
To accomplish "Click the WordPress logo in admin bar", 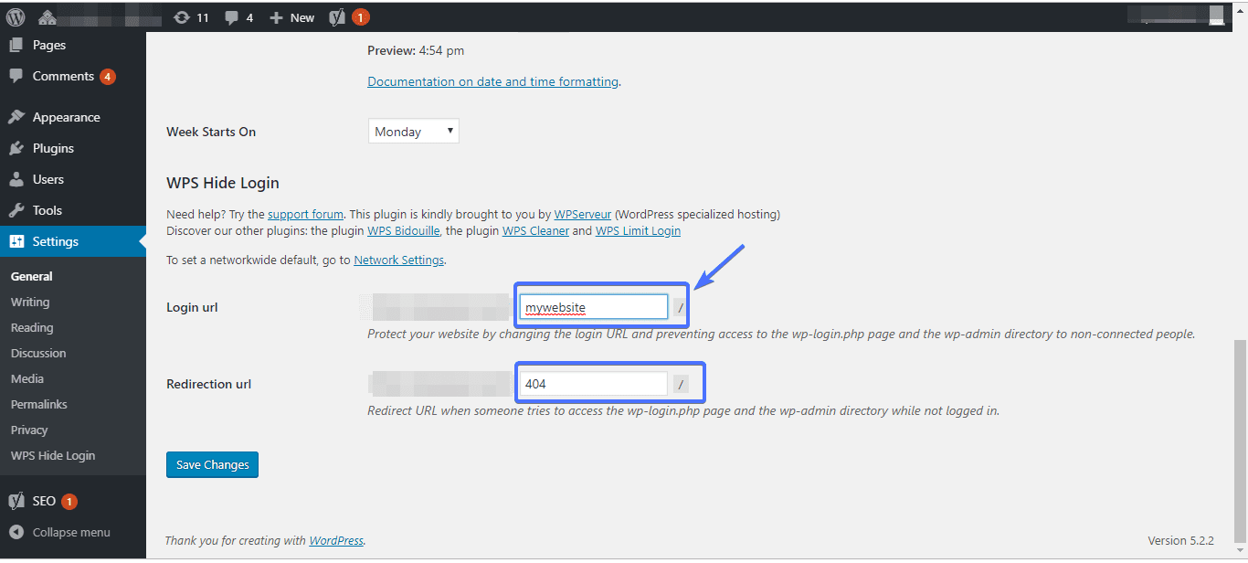I will 16,17.
